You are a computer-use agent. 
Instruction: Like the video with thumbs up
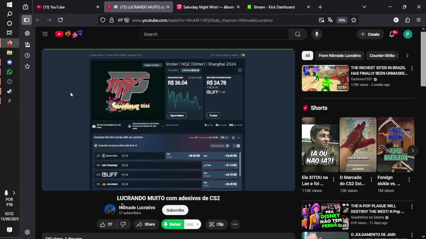106,224
